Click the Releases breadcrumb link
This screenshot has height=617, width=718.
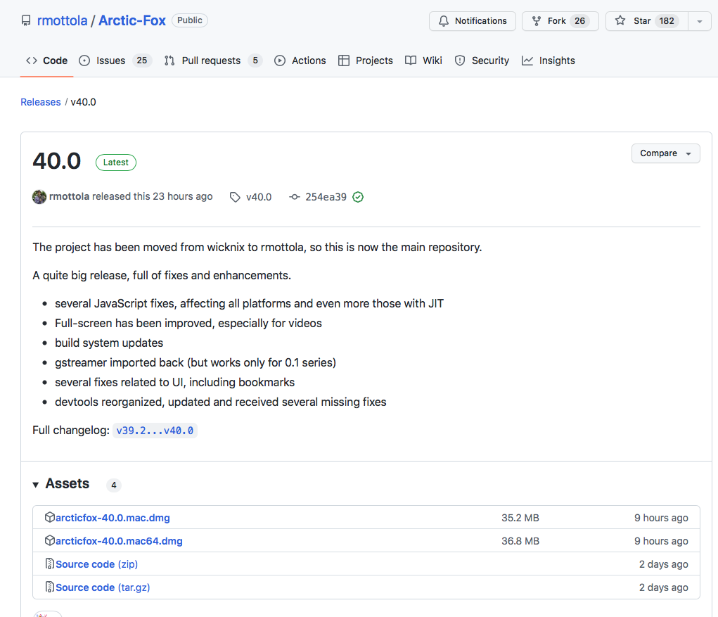click(41, 102)
